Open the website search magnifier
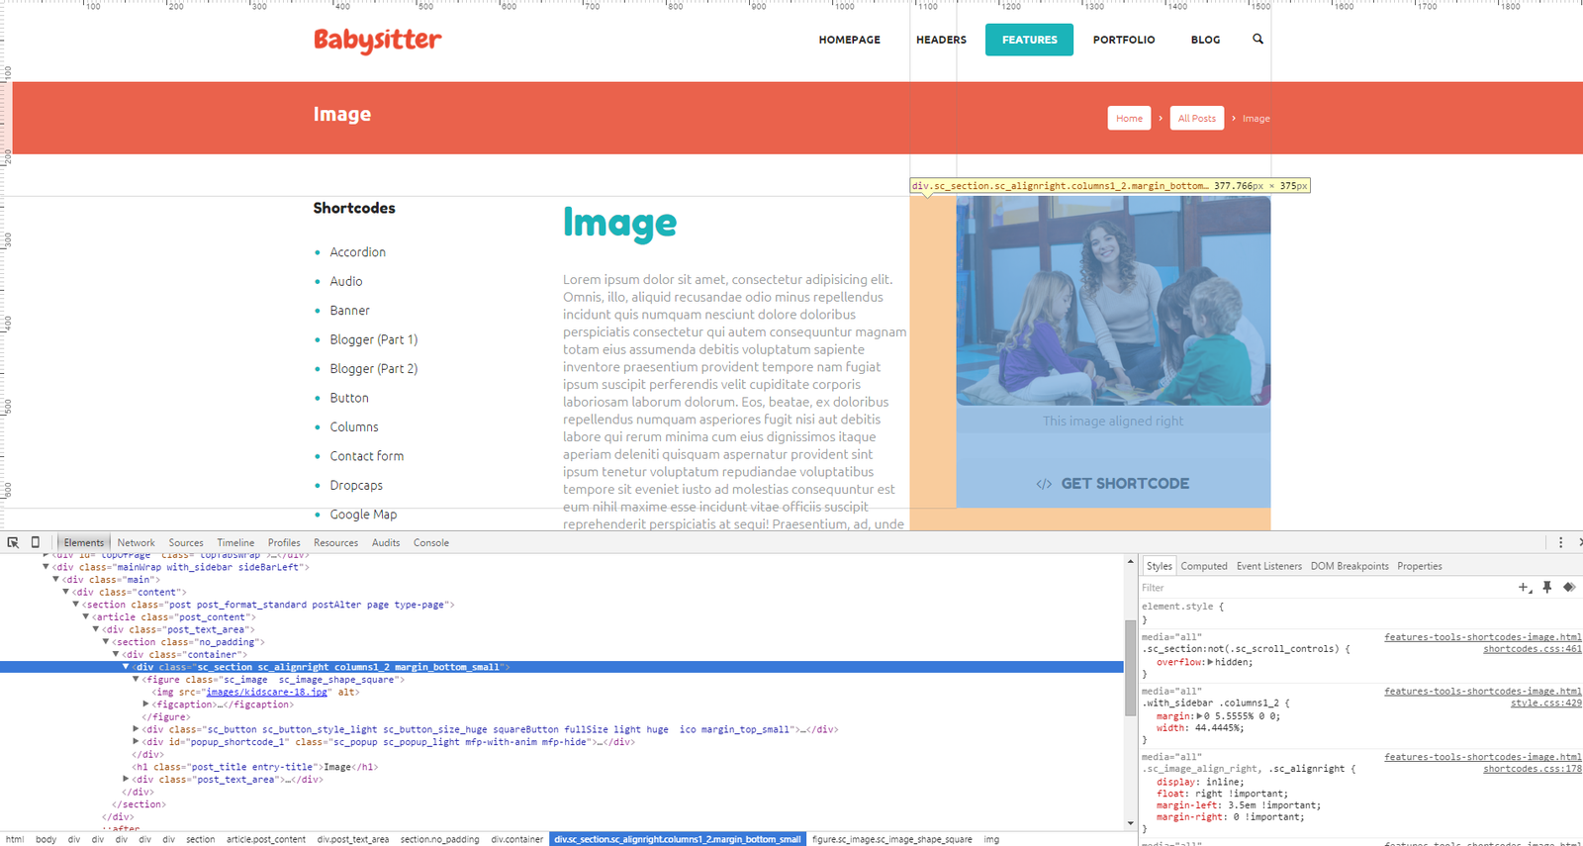1583x846 pixels. (x=1257, y=40)
